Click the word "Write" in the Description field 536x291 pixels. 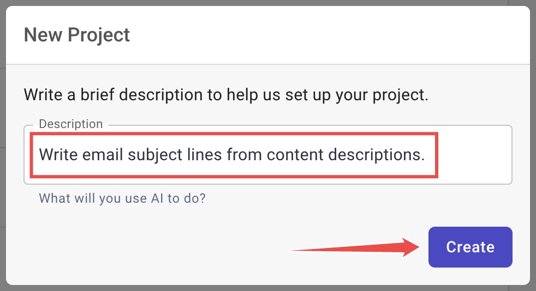pyautogui.click(x=58, y=155)
